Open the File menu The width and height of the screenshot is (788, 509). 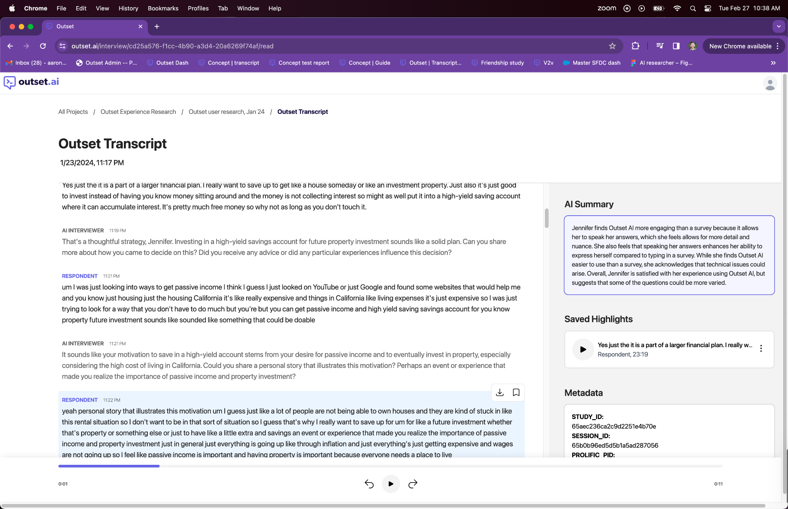tap(61, 8)
